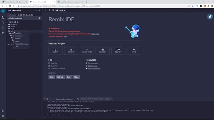Screen dimensions: 214x120
Task: Open the StarkNet featured plugin
Action: coord(71,51)
